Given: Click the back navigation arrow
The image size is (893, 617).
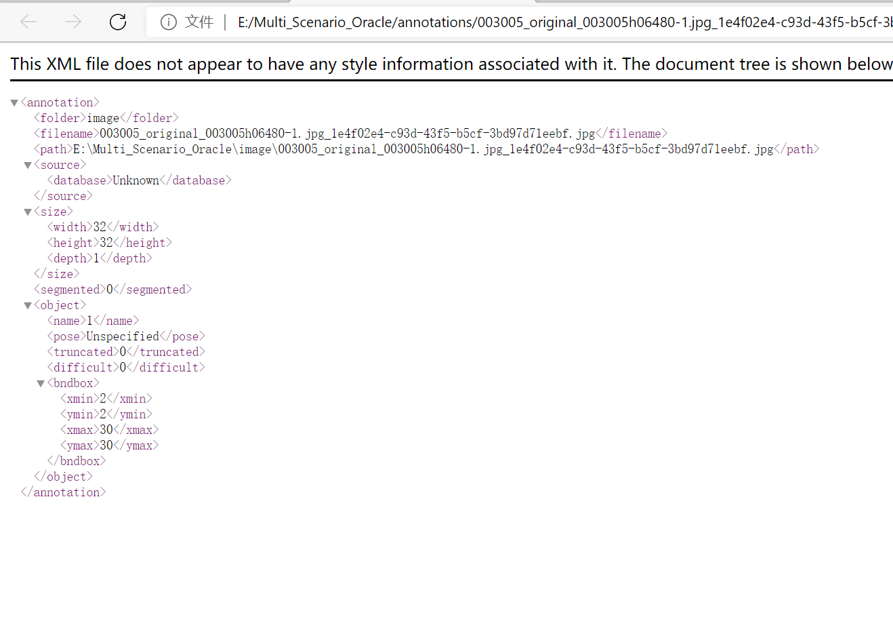Looking at the screenshot, I should (28, 22).
